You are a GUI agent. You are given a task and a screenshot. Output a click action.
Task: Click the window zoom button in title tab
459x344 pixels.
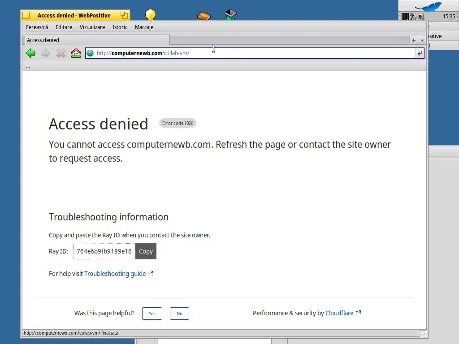[124, 15]
